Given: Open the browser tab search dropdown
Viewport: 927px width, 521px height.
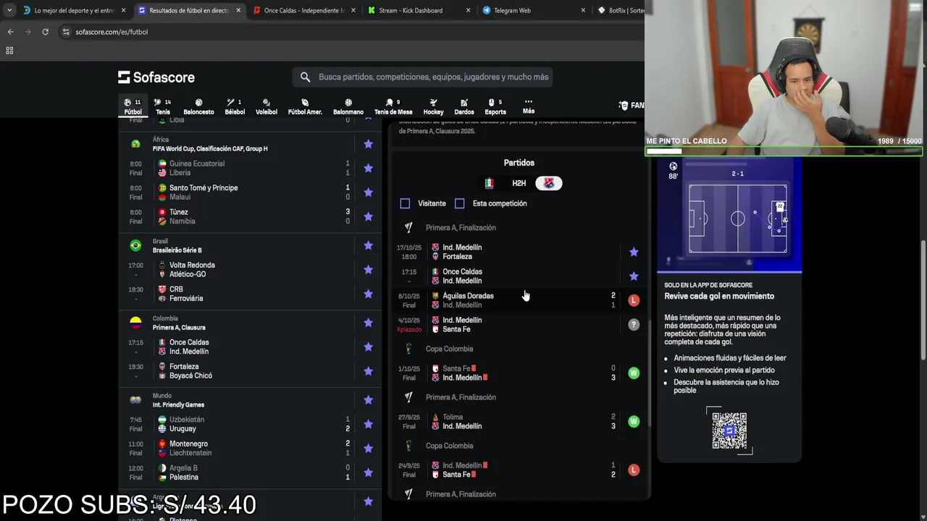Looking at the screenshot, I should tap(9, 10).
